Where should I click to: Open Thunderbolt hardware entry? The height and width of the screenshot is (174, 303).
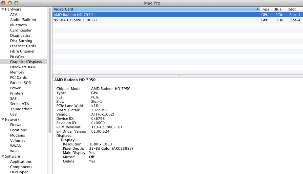(21, 109)
